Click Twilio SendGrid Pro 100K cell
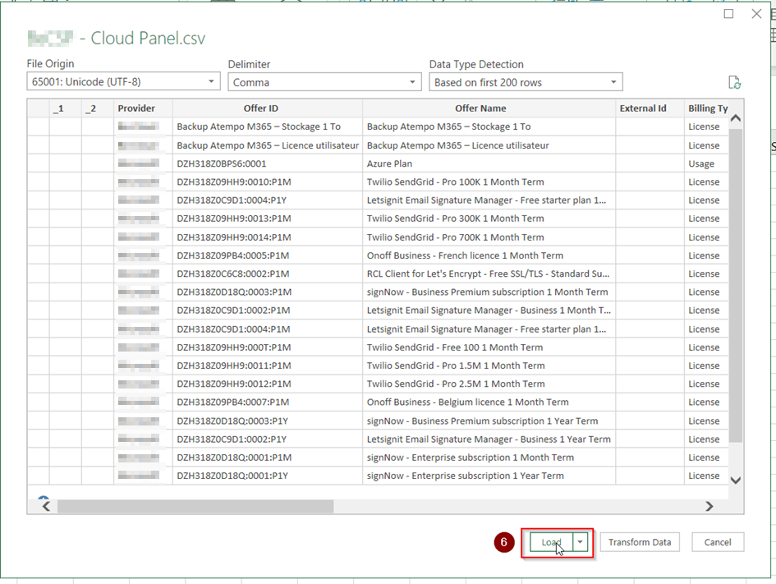Image resolution: width=776 pixels, height=584 pixels. click(x=489, y=182)
